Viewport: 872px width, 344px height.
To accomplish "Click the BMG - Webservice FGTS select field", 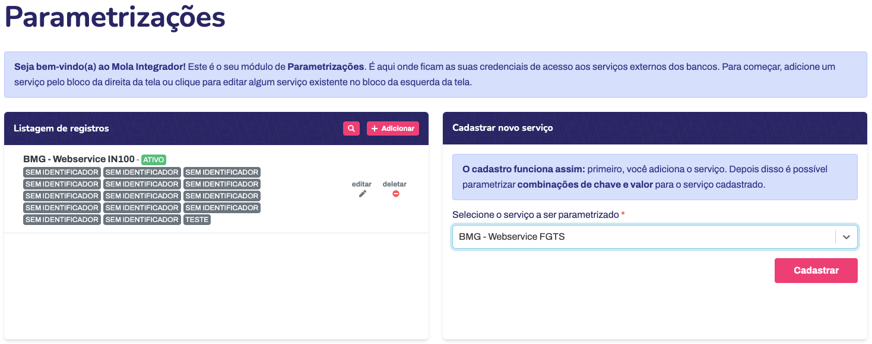I will 655,237.
